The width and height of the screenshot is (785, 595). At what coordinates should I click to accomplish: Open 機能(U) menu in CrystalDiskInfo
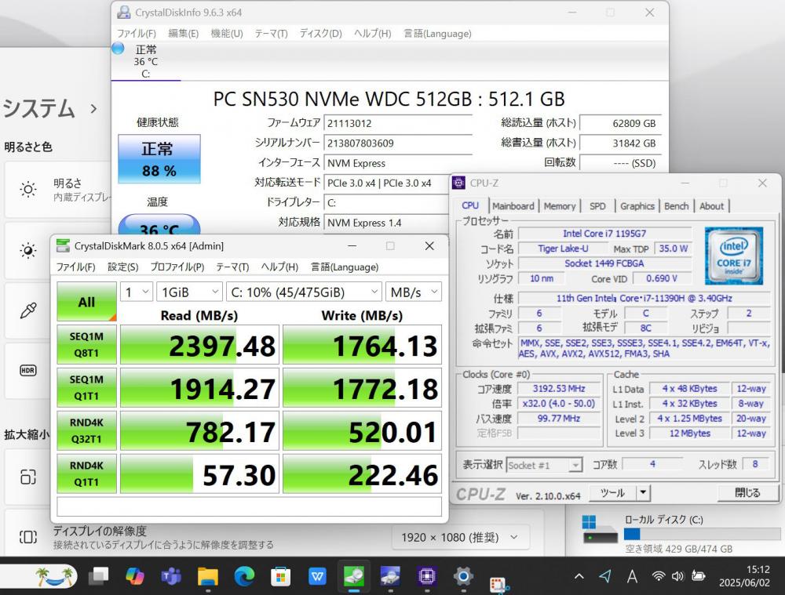click(x=227, y=34)
